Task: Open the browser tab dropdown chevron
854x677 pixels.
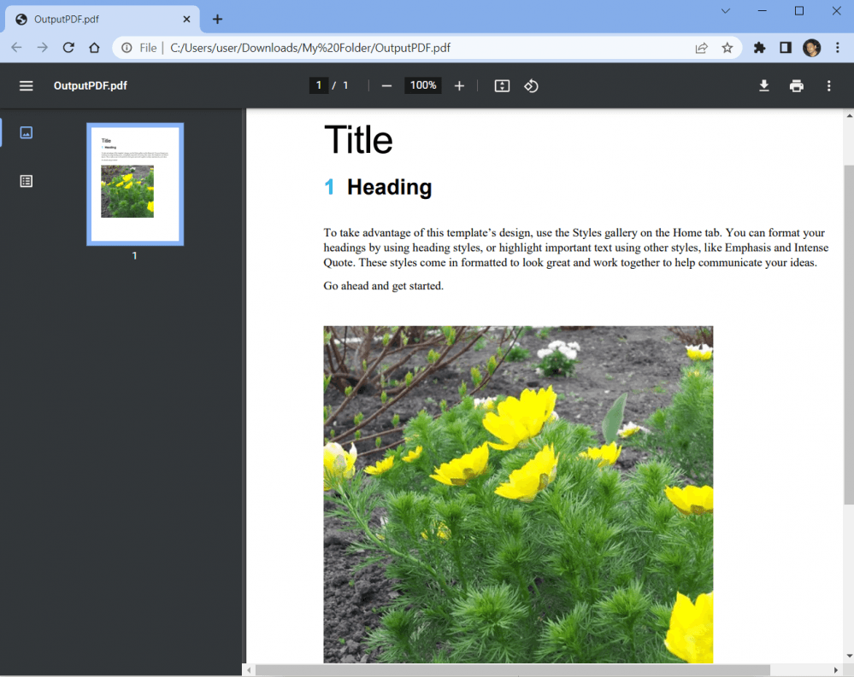Action: [725, 11]
